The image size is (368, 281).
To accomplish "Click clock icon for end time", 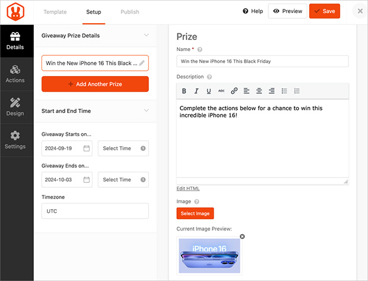I will 143,180.
